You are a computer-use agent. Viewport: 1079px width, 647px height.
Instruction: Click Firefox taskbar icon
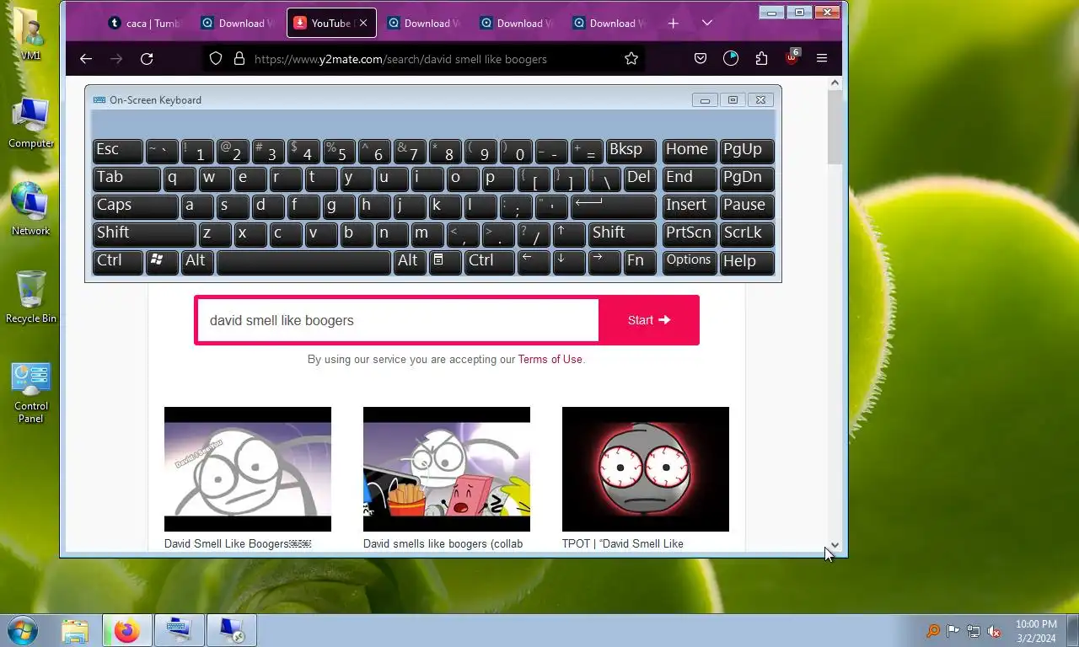pyautogui.click(x=127, y=630)
